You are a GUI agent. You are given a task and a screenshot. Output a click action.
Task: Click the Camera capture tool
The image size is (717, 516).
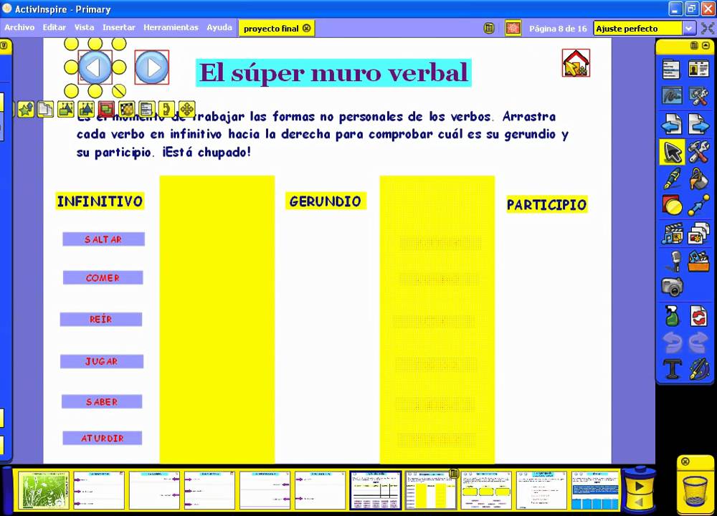(672, 287)
